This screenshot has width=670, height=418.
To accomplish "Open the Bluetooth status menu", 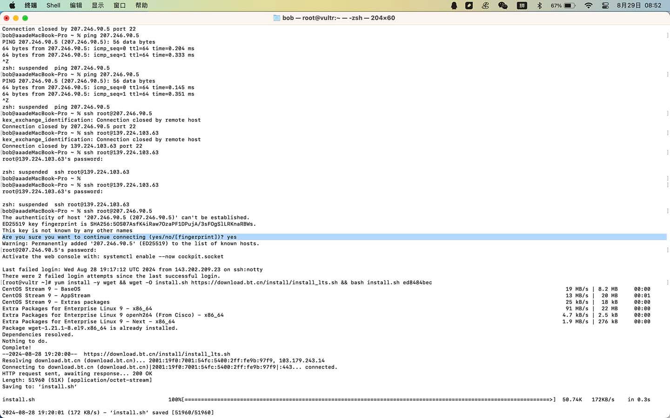I will (x=540, y=6).
